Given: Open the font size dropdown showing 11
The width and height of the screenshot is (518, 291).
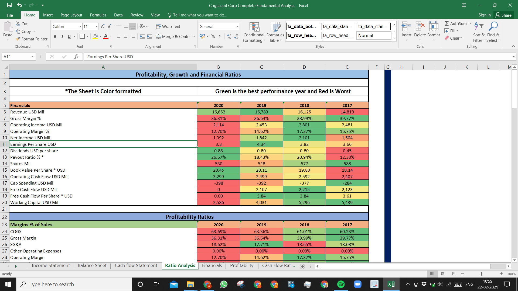Looking at the screenshot, I should [x=96, y=26].
